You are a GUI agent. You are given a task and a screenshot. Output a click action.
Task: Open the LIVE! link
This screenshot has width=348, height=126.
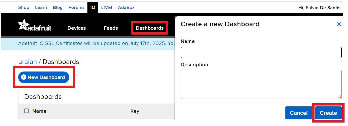(x=106, y=7)
